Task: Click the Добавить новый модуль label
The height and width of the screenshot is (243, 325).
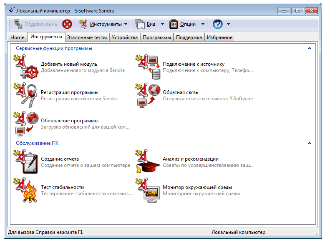Action: [x=69, y=64]
